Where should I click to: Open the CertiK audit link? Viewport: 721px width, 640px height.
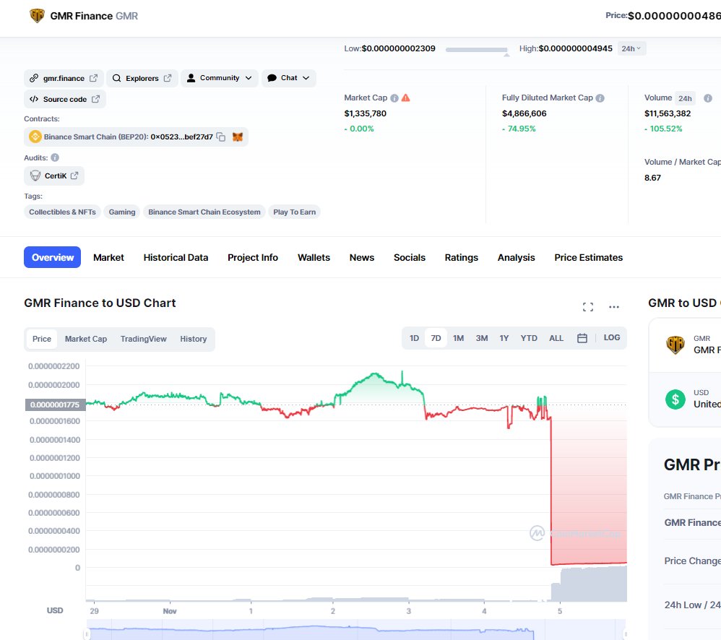point(54,176)
